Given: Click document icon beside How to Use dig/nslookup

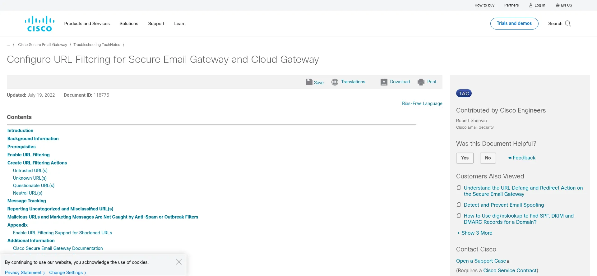Looking at the screenshot, I should [459, 215].
